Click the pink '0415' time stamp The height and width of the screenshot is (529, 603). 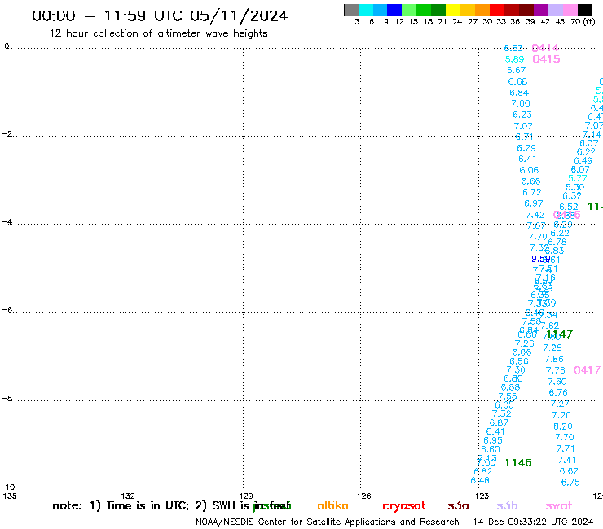click(x=546, y=59)
